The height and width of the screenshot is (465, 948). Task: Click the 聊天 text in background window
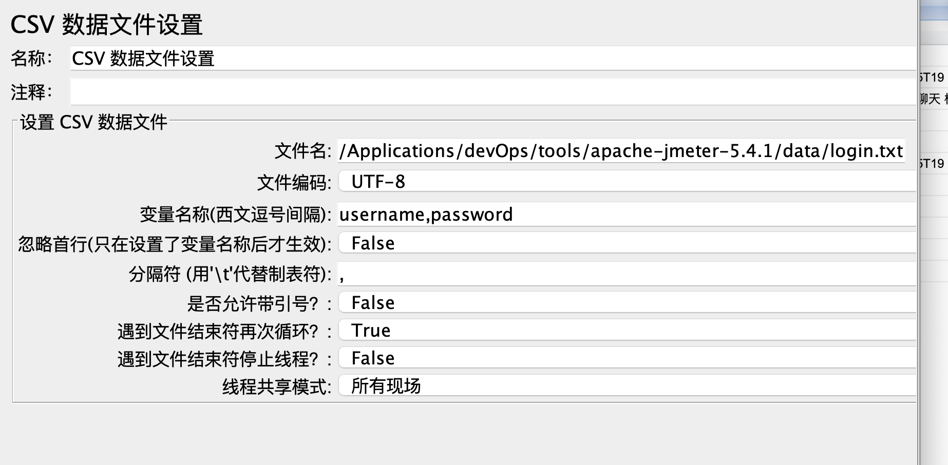pos(930,99)
